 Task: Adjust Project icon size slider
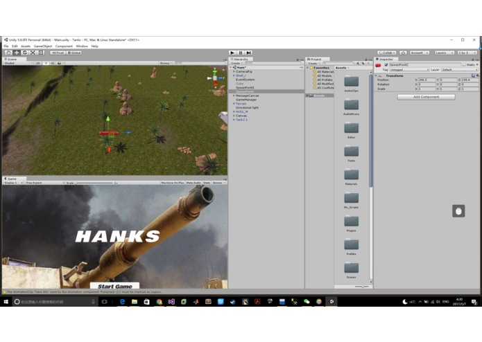pos(362,287)
